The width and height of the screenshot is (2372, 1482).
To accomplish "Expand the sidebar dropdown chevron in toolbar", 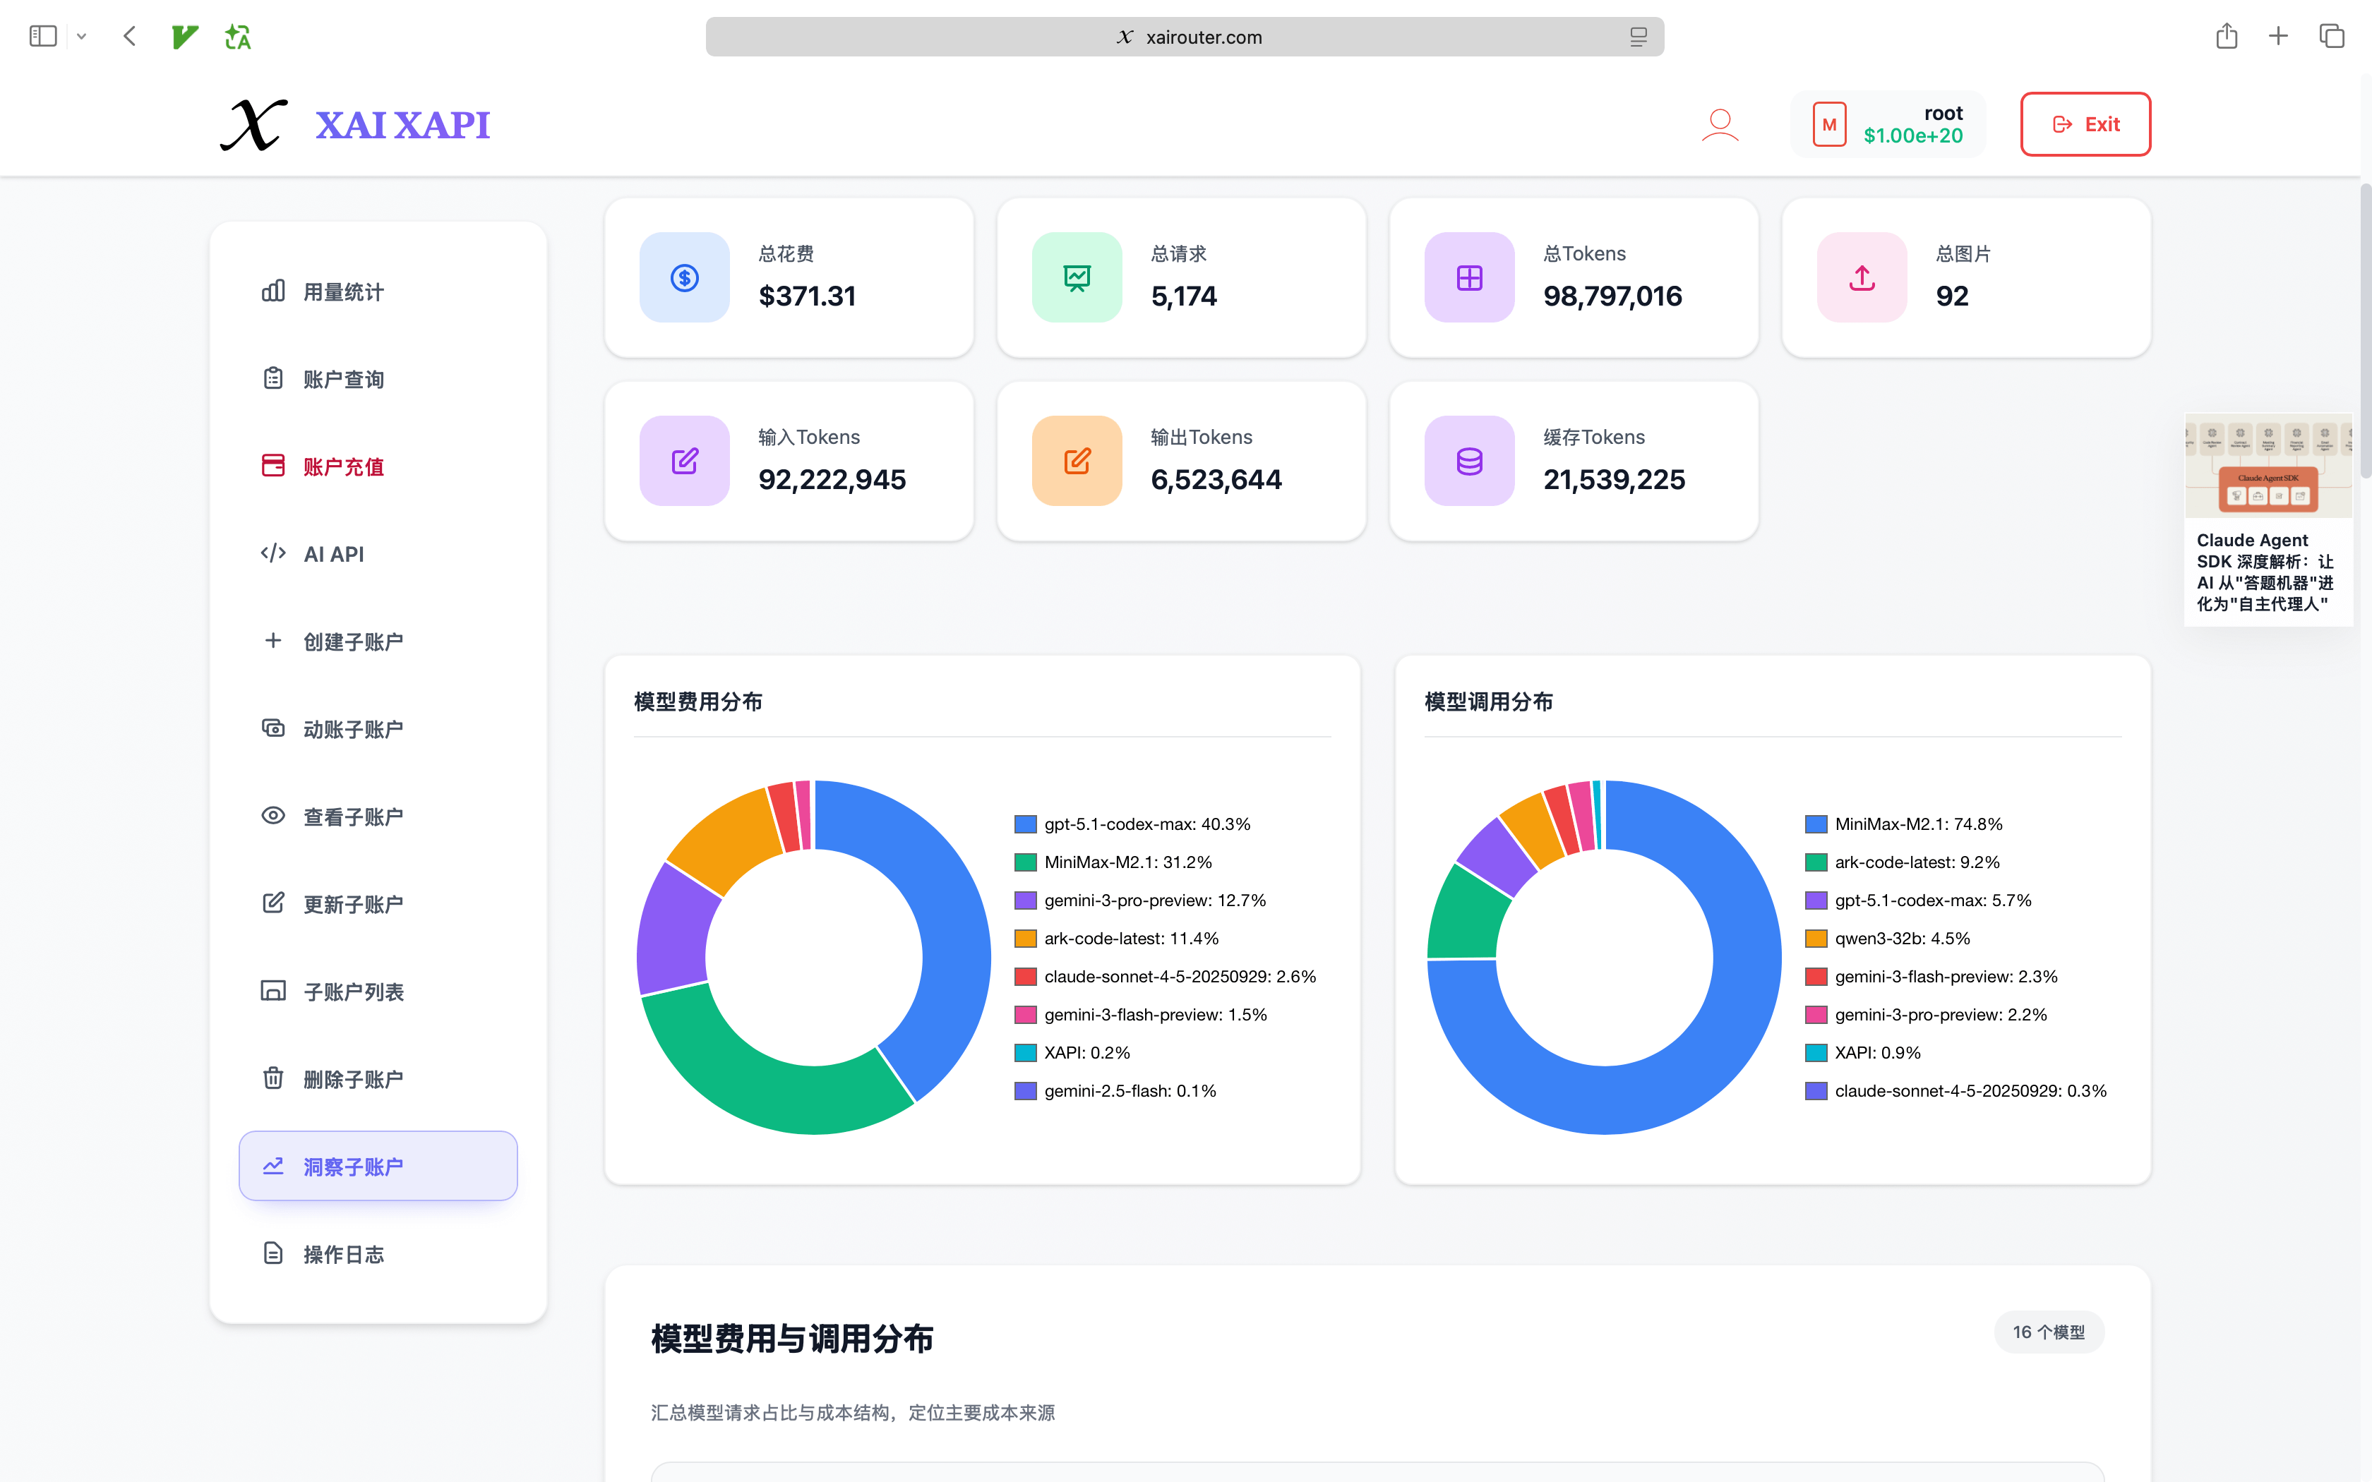I will (81, 36).
